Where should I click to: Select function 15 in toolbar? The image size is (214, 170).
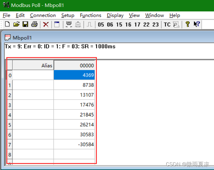tap(119, 25)
